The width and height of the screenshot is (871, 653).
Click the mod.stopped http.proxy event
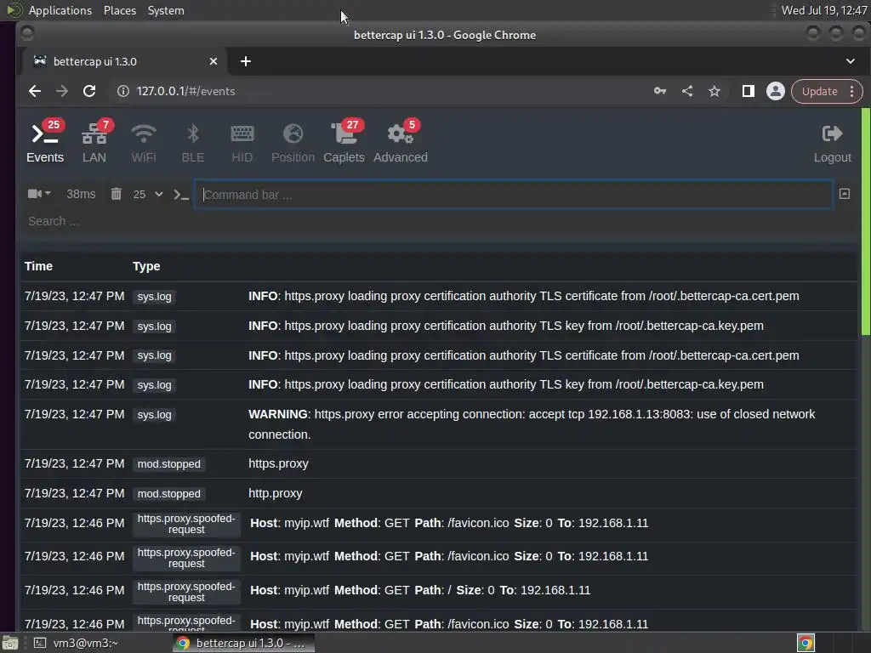point(439,493)
